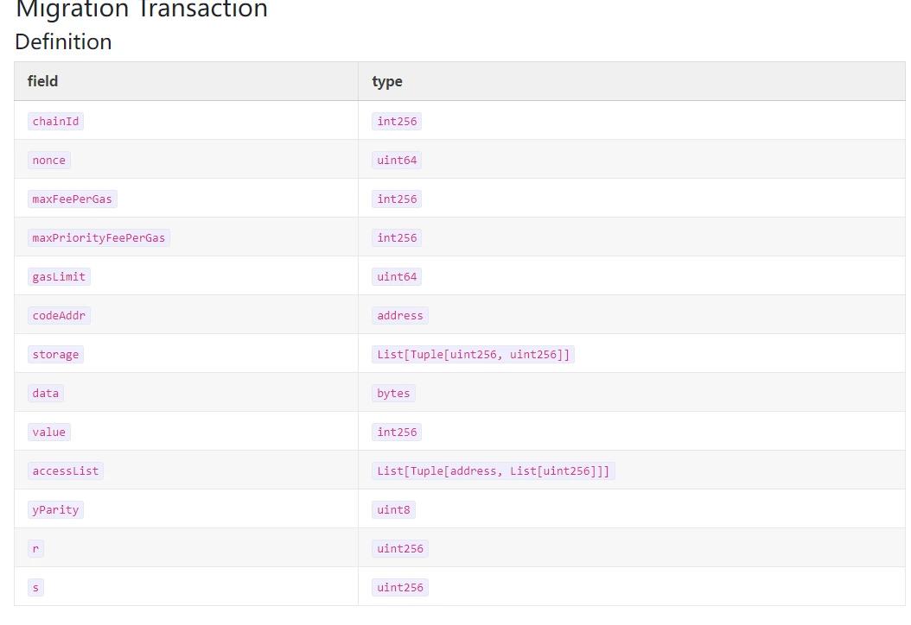This screenshot has height=625, width=911.
Task: Select the codeAddr field label
Action: pos(59,316)
